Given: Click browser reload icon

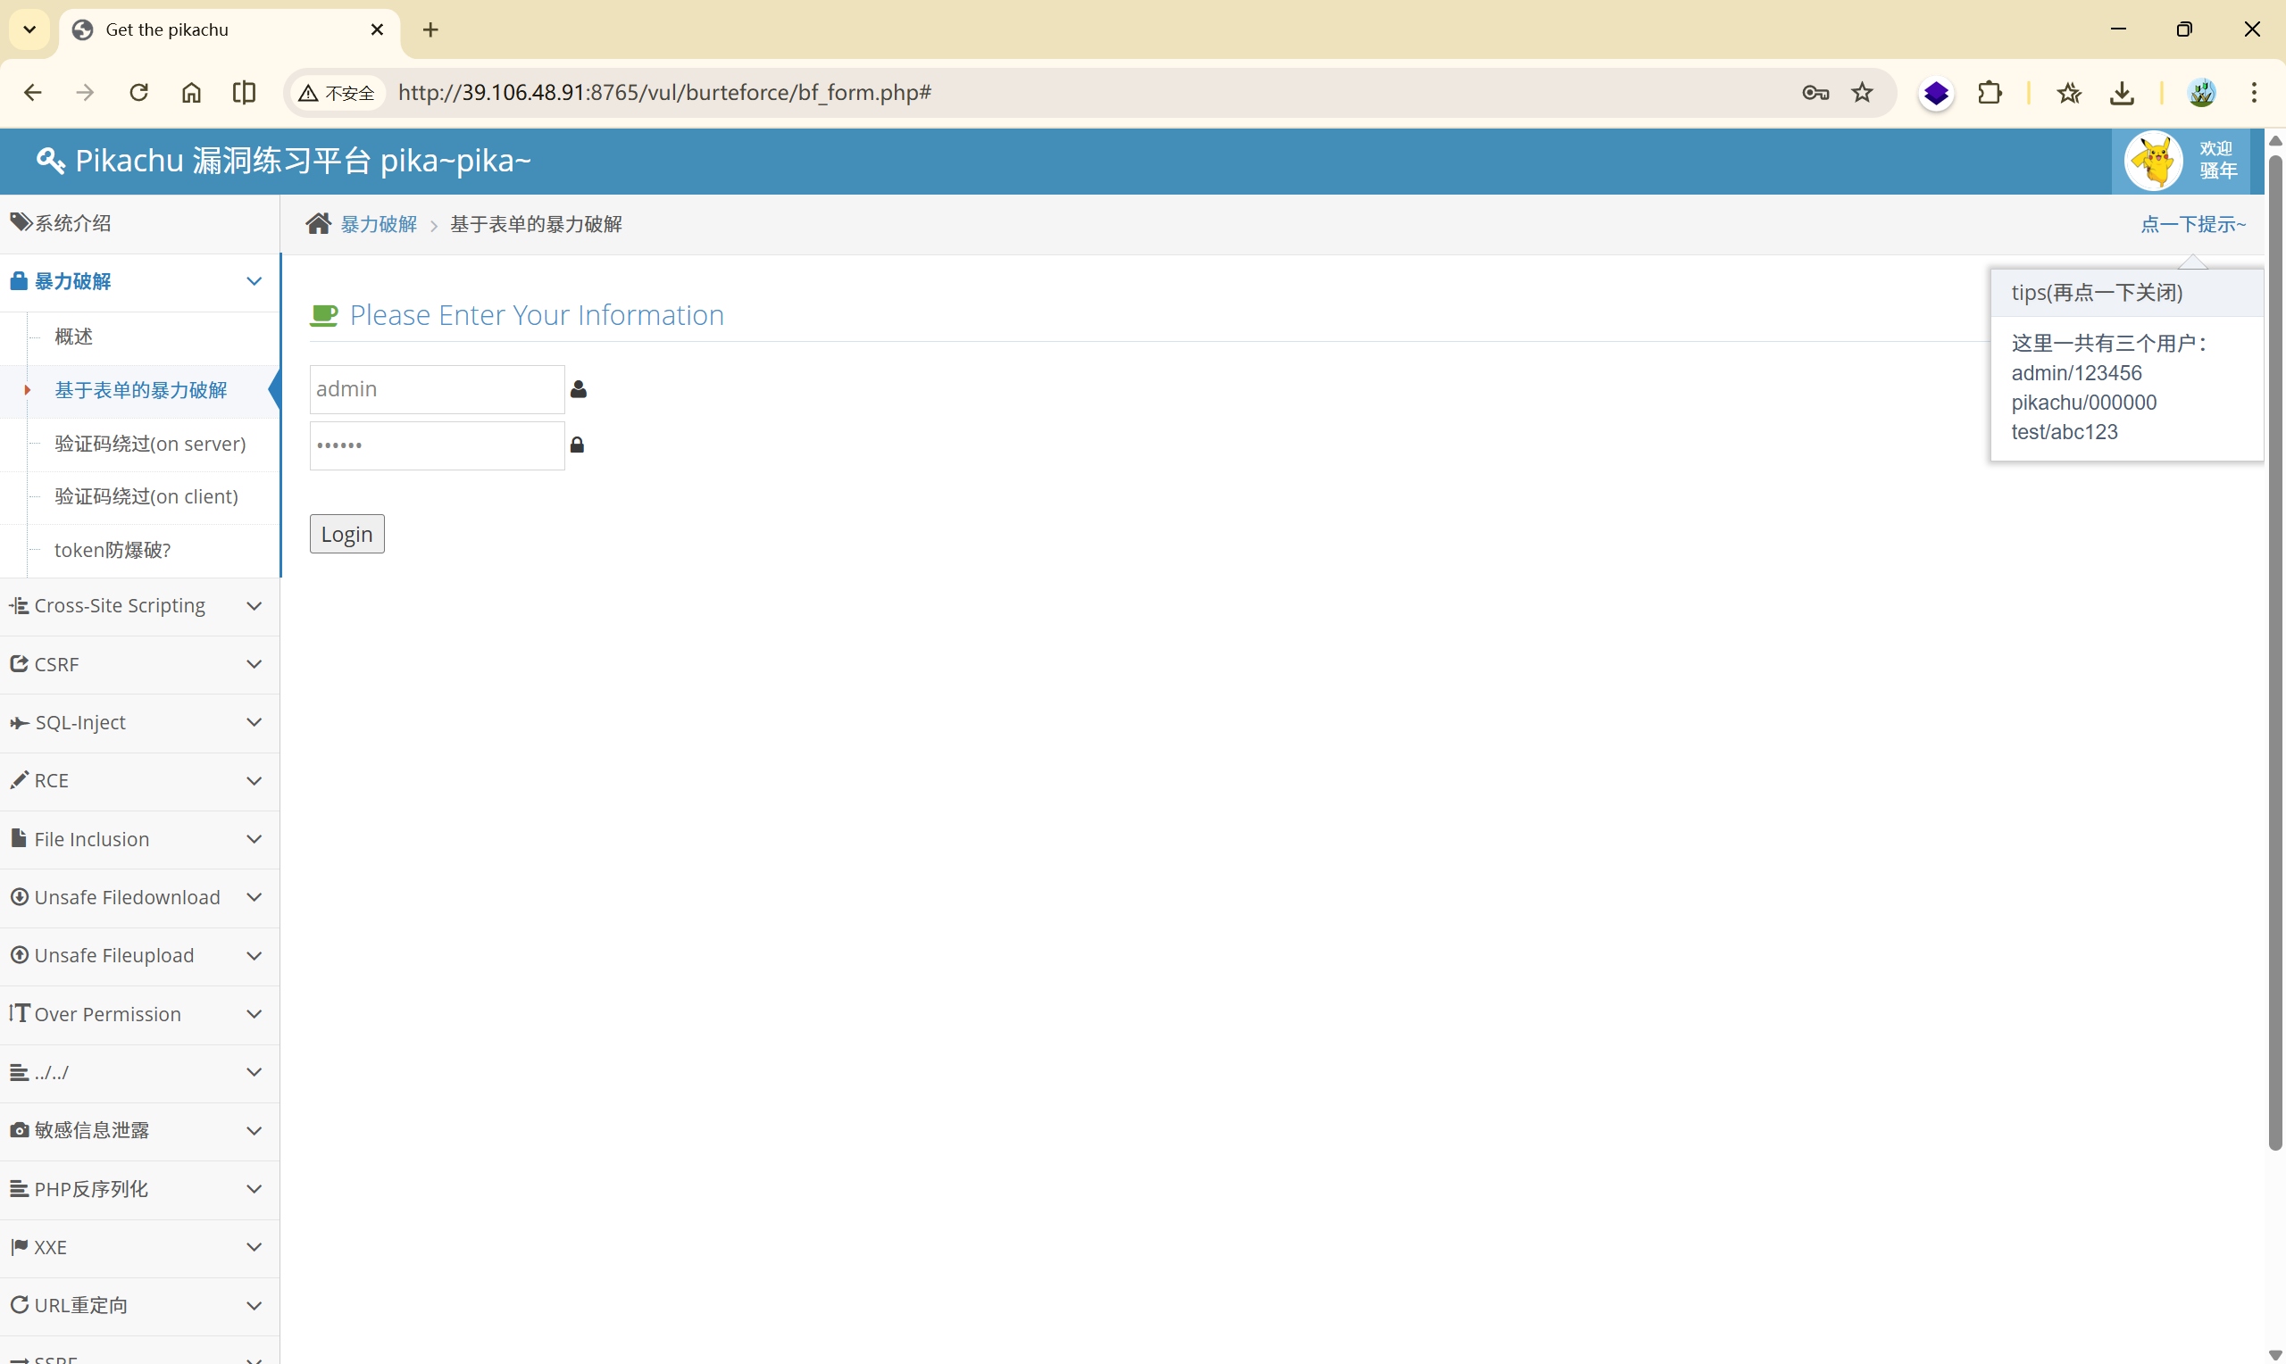Looking at the screenshot, I should tap(138, 93).
